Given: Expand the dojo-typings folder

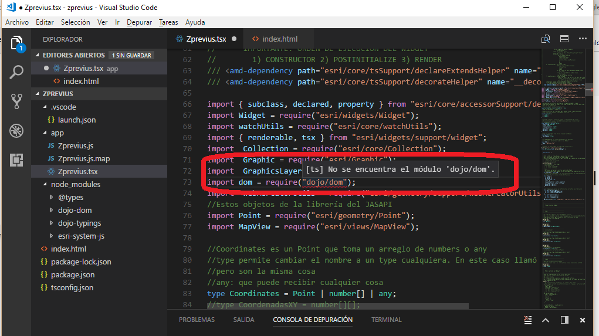Looking at the screenshot, I should pos(52,223).
